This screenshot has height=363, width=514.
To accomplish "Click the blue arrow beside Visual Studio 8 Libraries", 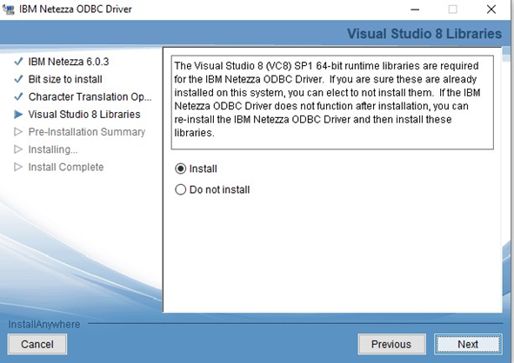I will click(x=18, y=115).
